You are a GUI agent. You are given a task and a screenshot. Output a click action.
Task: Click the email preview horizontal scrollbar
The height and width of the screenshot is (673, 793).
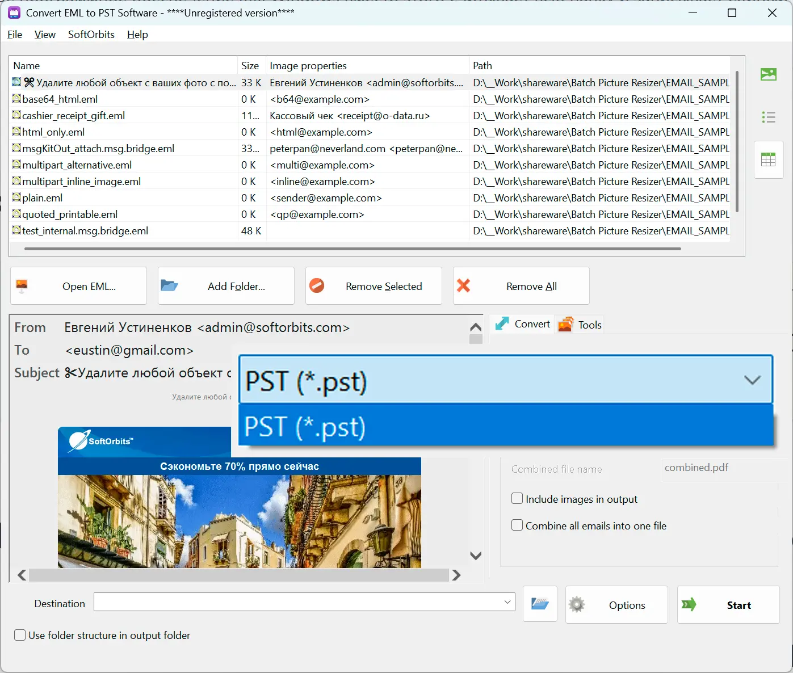239,575
